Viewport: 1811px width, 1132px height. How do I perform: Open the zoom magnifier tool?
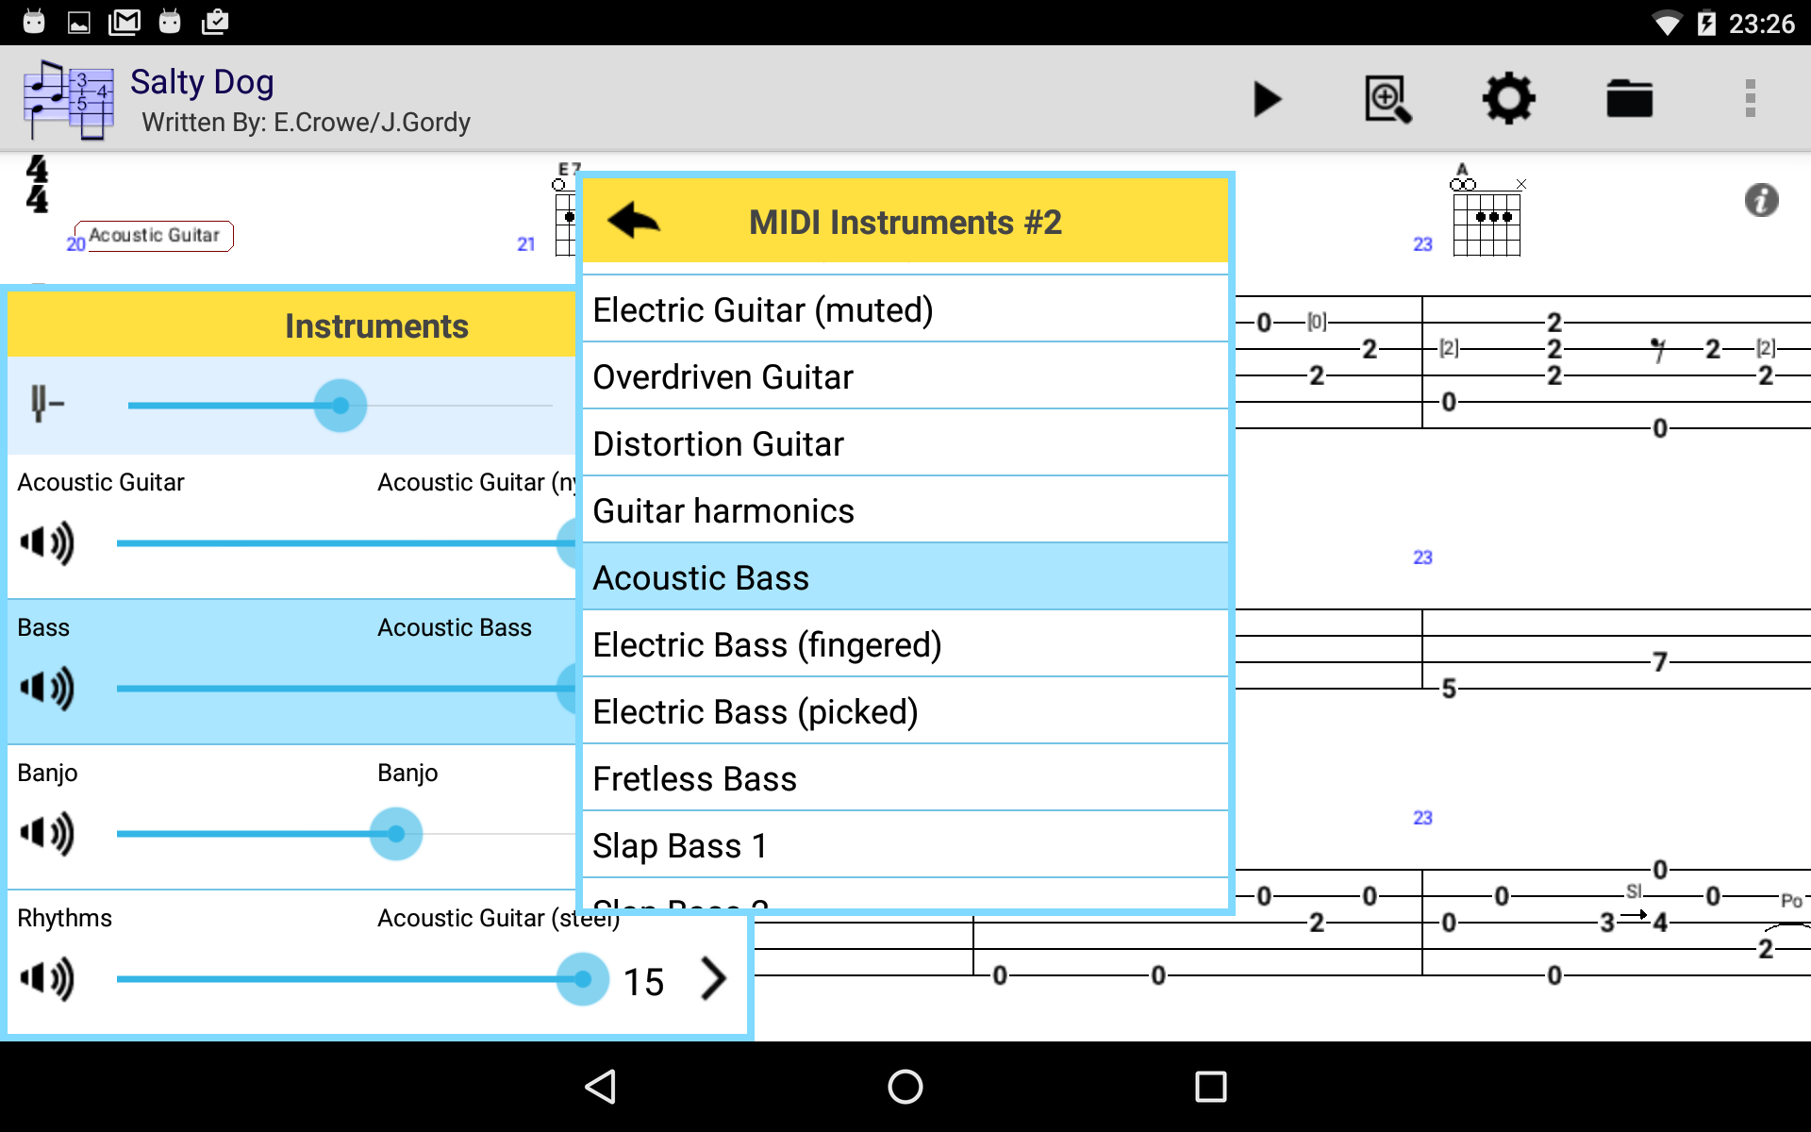click(x=1387, y=99)
